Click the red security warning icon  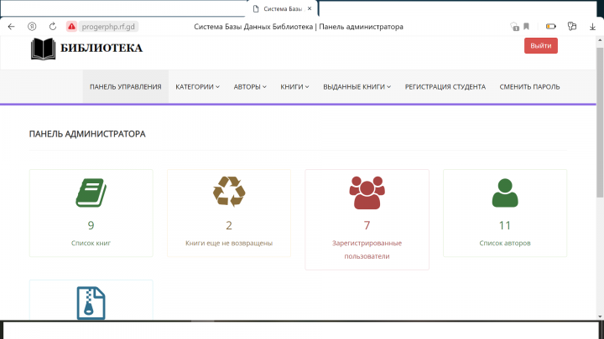click(x=71, y=27)
